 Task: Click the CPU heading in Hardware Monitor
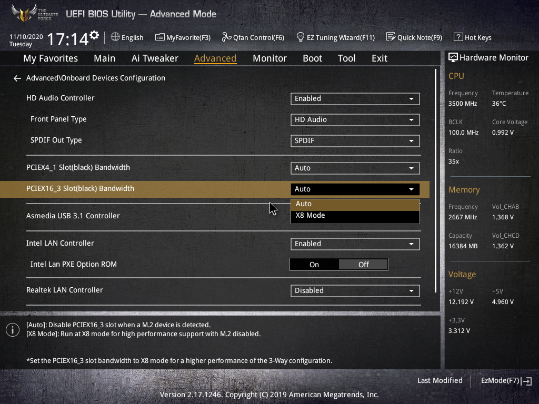tap(456, 76)
